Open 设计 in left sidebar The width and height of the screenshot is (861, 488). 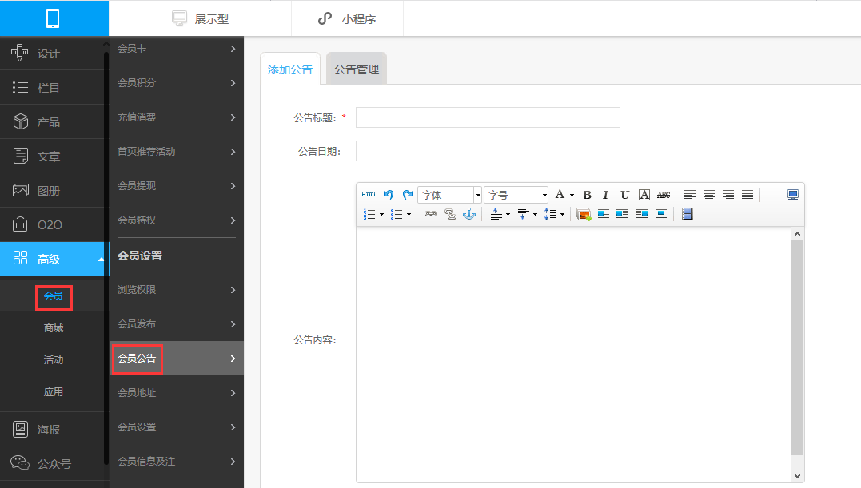point(52,54)
